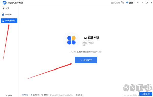Viewport: 153px width, 97px height.
Task: Go back with the 返回 arrow icon
Action: click(x=3, y=8)
